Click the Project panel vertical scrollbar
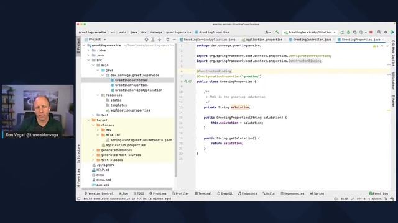398x223 pixels. (175, 110)
